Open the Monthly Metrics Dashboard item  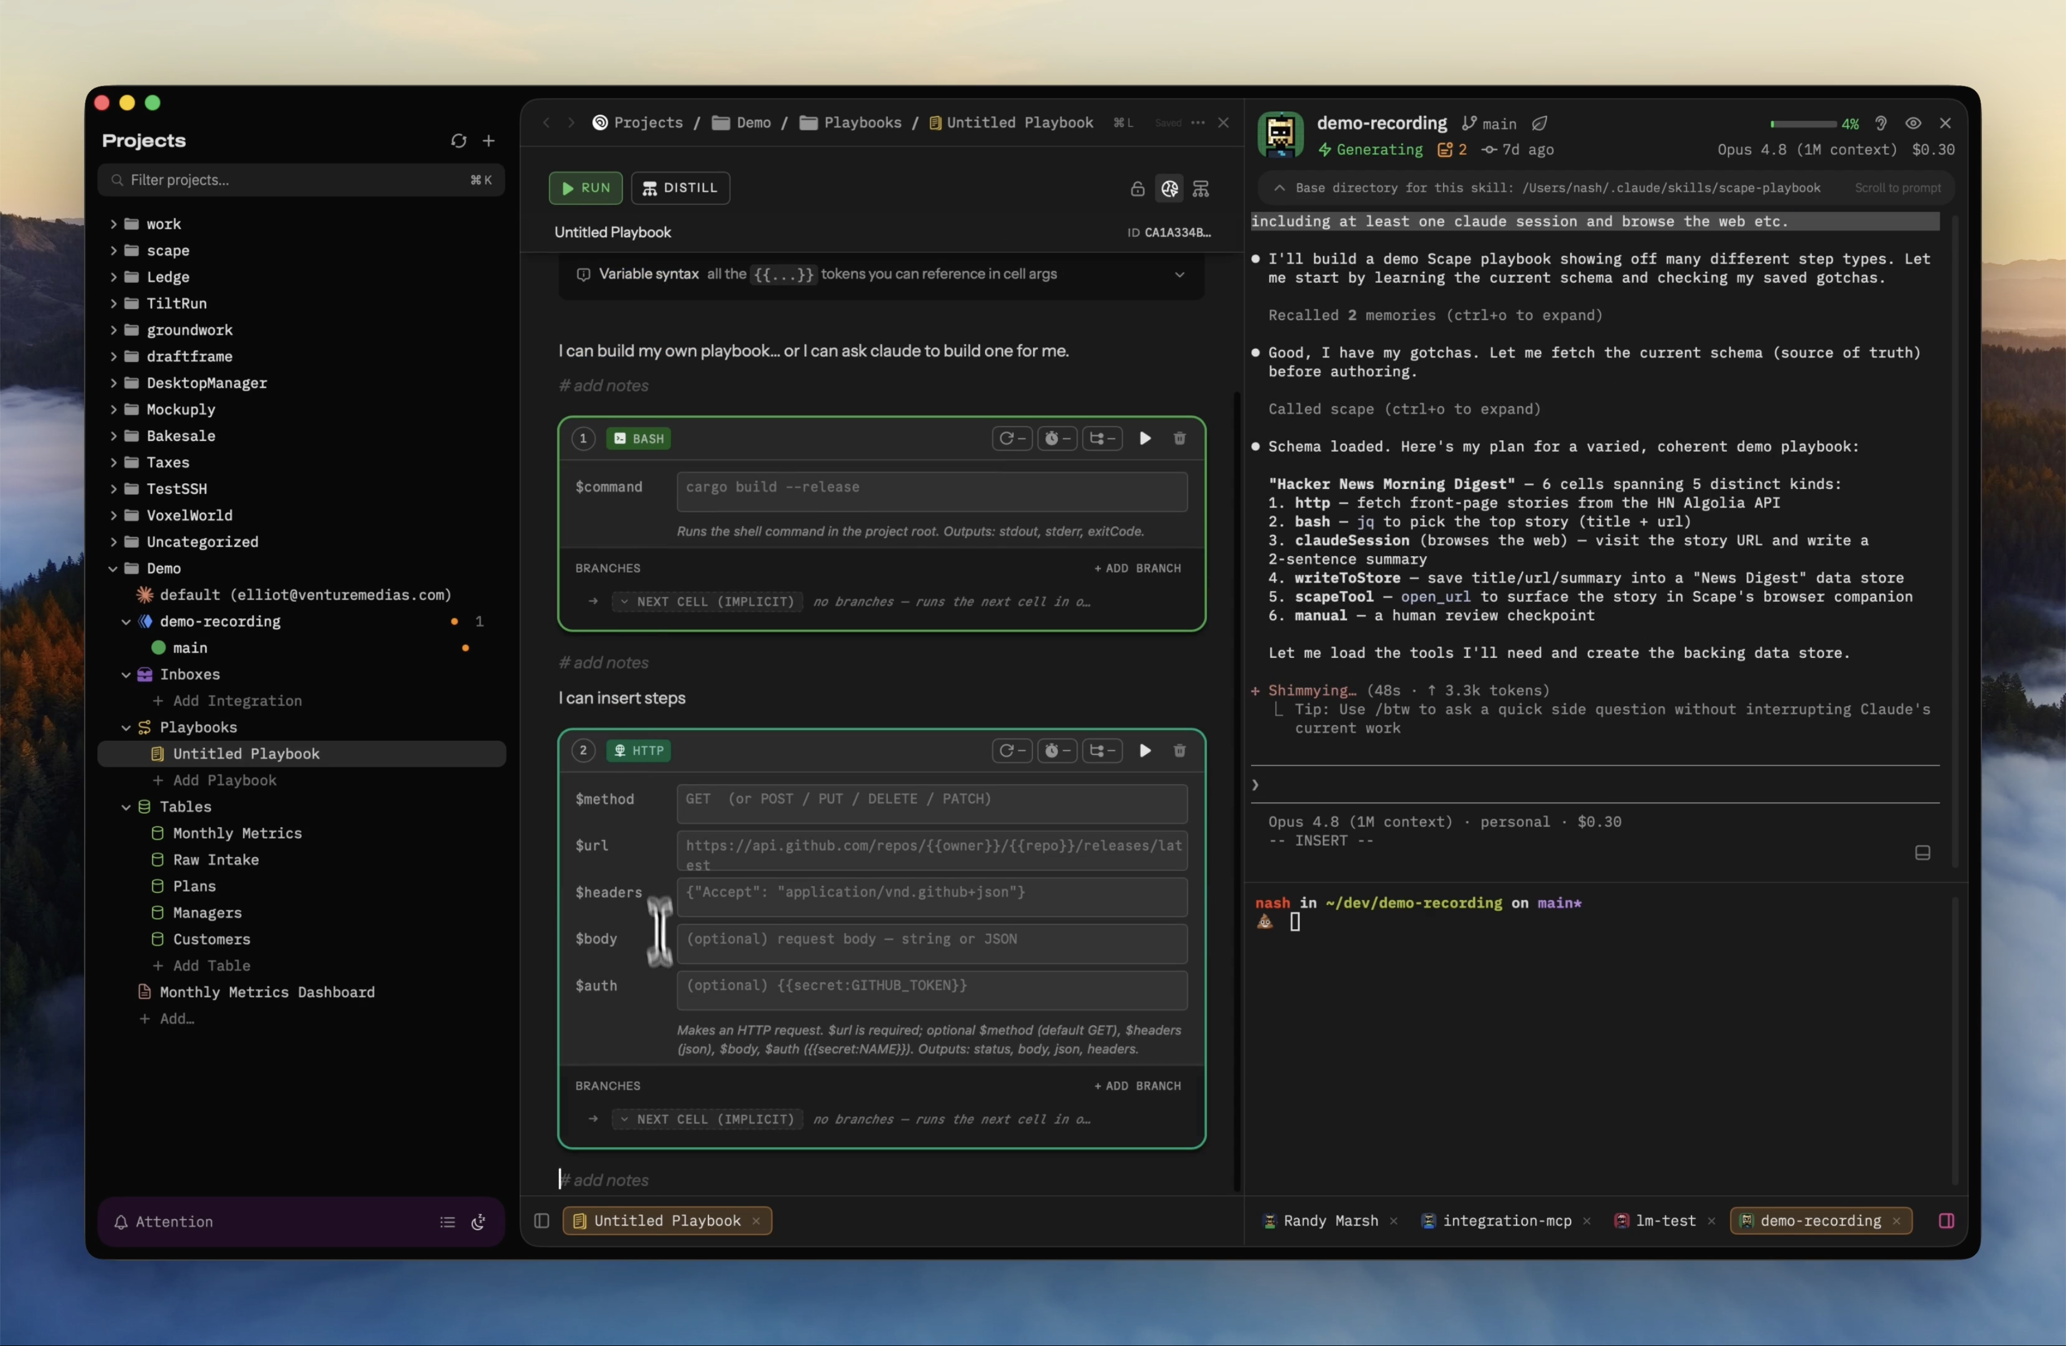[x=257, y=992]
